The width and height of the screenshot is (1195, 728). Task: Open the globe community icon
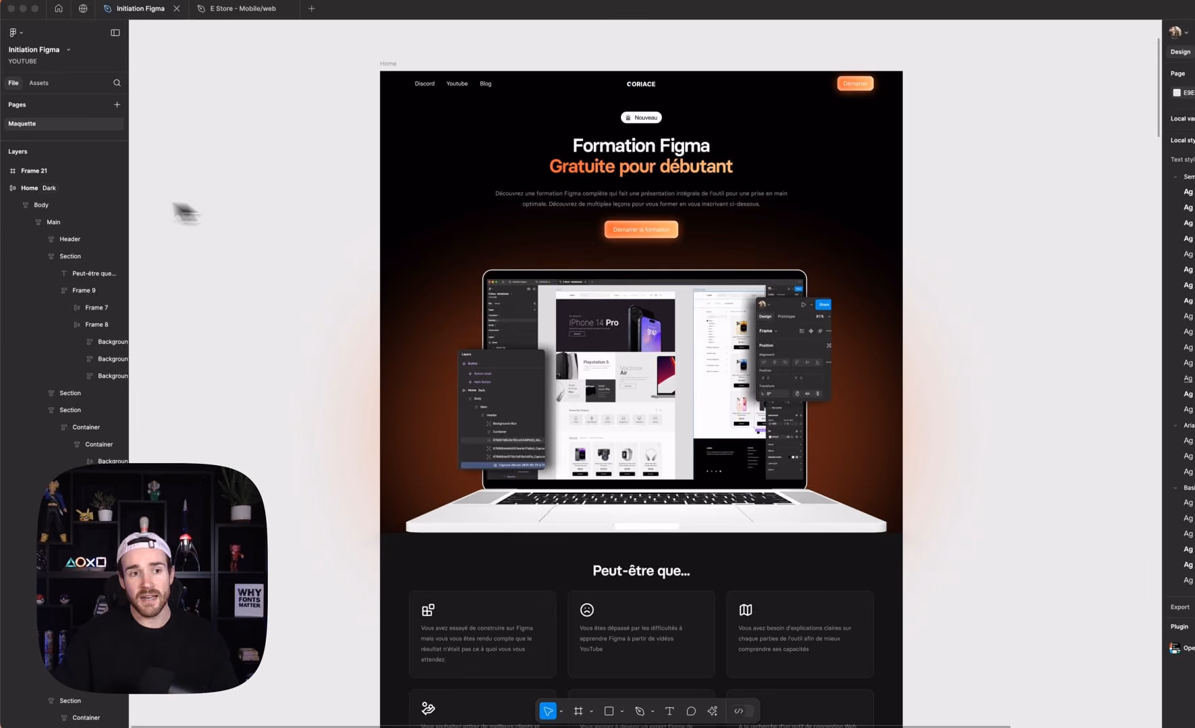tap(83, 9)
